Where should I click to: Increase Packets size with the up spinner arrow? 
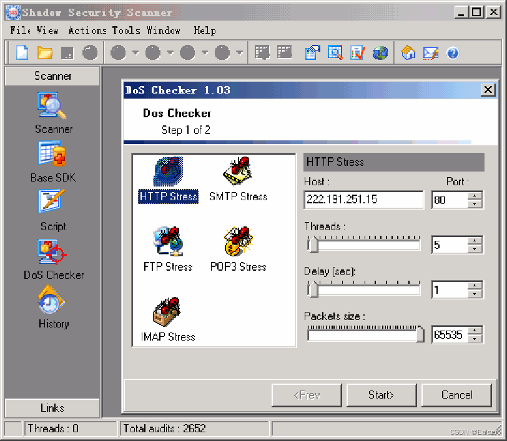pyautogui.click(x=475, y=331)
